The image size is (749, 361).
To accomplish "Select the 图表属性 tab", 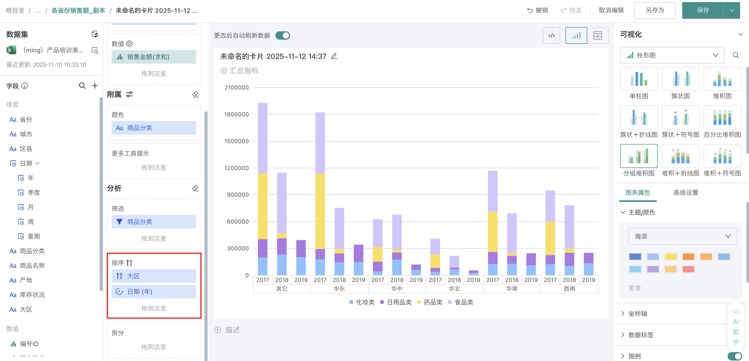I will [x=637, y=192].
